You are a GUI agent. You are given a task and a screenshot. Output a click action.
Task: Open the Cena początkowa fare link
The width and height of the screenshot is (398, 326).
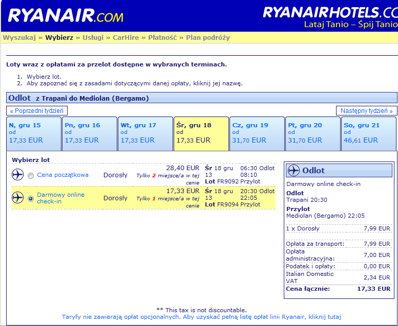tap(62, 175)
